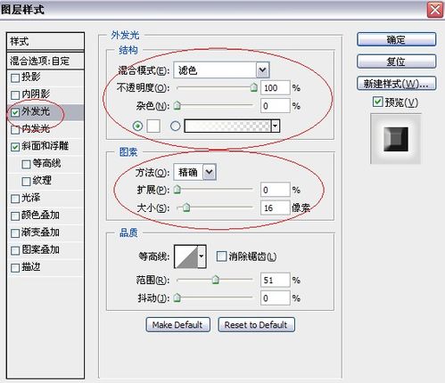Open the gradient picker dropdown arrow

click(x=276, y=126)
